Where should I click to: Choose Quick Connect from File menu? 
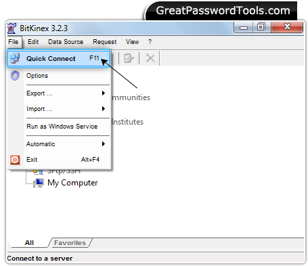pos(59,59)
